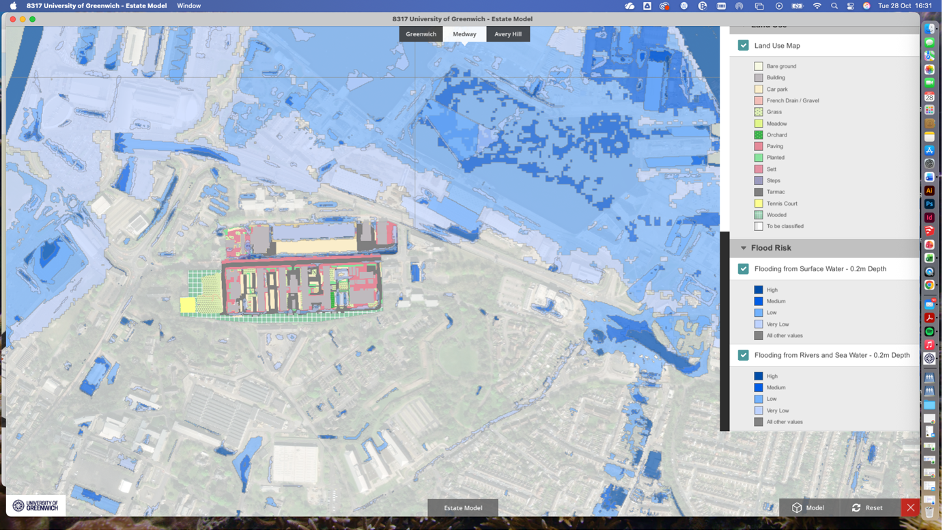Uncheck the Land Use Map checkbox

click(x=744, y=45)
